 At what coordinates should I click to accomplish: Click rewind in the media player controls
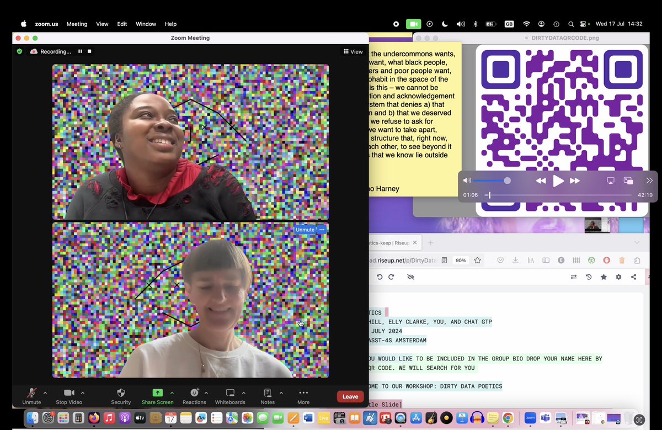(541, 181)
